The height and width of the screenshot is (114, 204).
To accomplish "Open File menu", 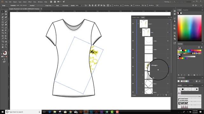I will [6, 2].
